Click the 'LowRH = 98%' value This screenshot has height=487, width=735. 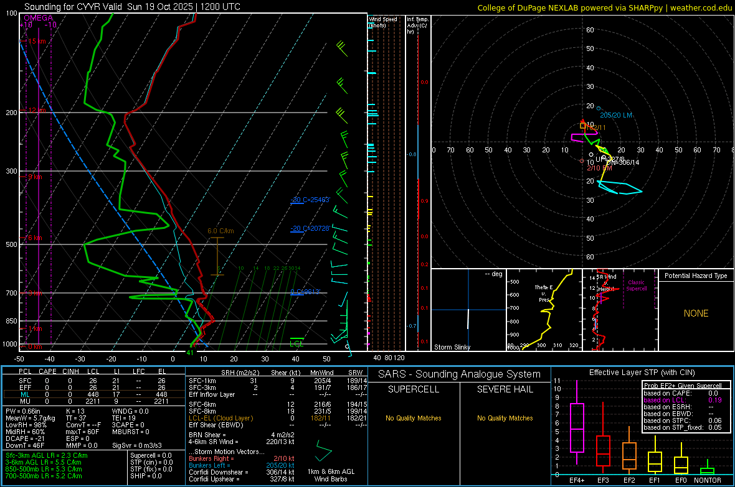click(x=26, y=425)
